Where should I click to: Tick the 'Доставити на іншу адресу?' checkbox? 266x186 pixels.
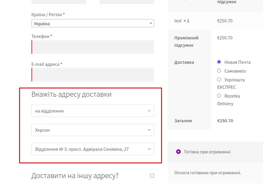(x=152, y=176)
